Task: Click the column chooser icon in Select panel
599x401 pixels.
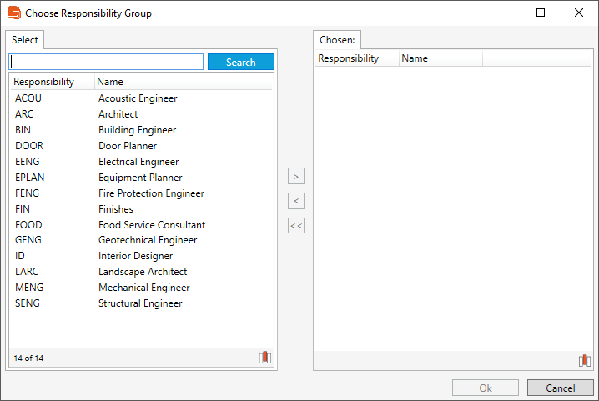Action: click(x=265, y=358)
